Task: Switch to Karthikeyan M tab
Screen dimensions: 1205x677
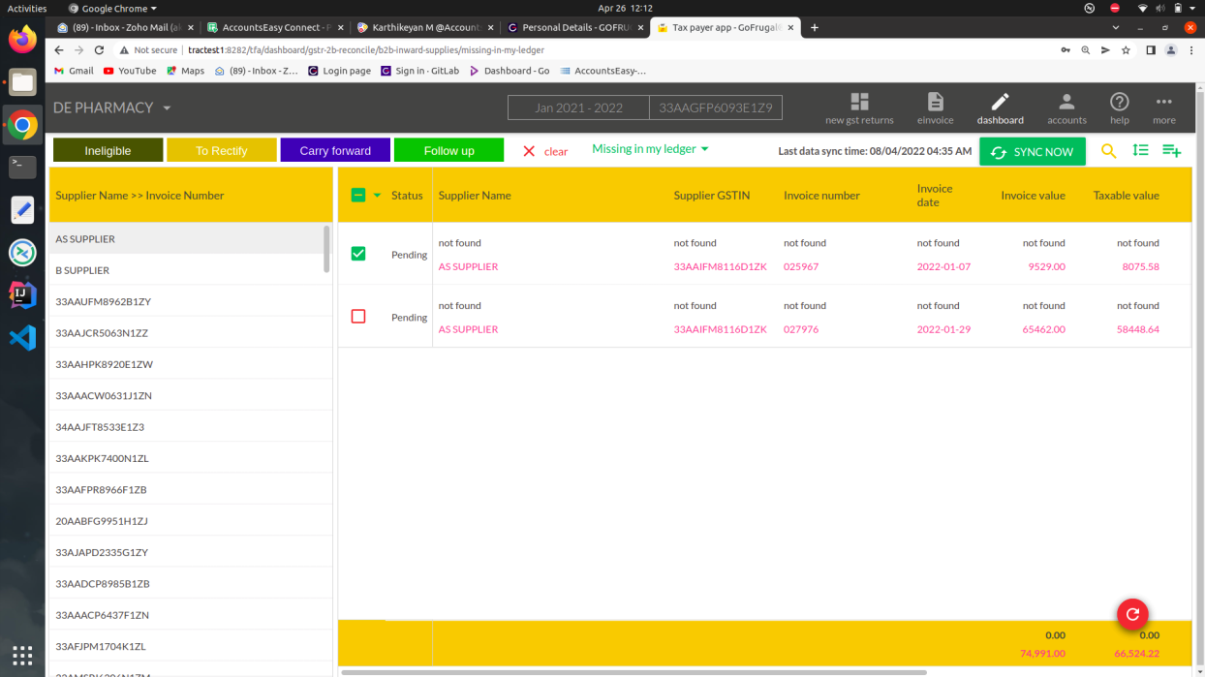Action: (425, 27)
